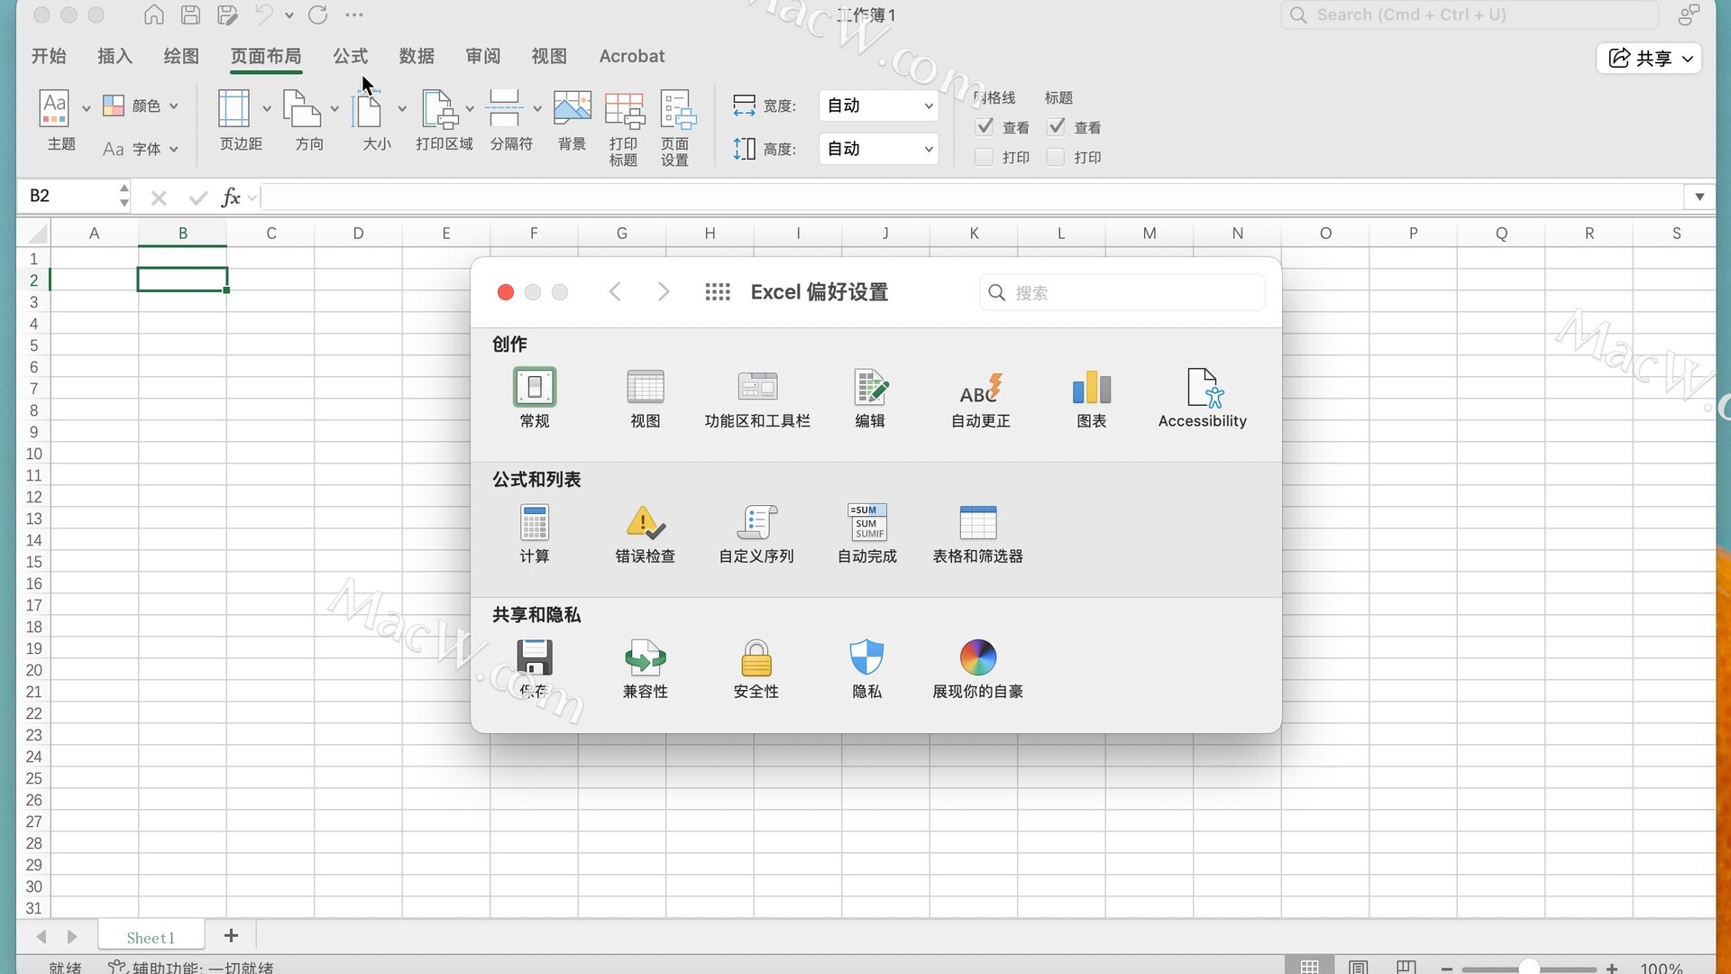
Task: Expand the 主题 themes dropdown arrow
Action: tap(87, 108)
